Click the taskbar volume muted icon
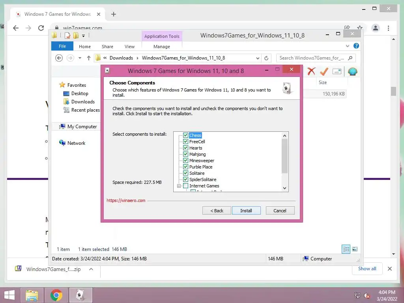404x303 pixels. pos(367,296)
